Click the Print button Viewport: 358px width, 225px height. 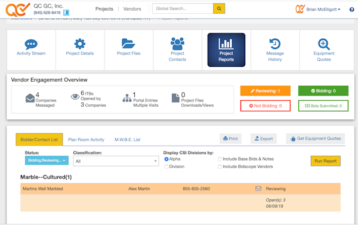point(230,138)
